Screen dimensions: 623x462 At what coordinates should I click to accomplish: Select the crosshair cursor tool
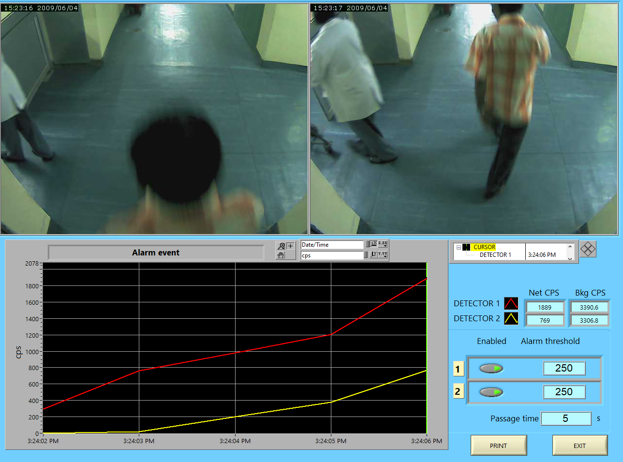click(x=290, y=246)
